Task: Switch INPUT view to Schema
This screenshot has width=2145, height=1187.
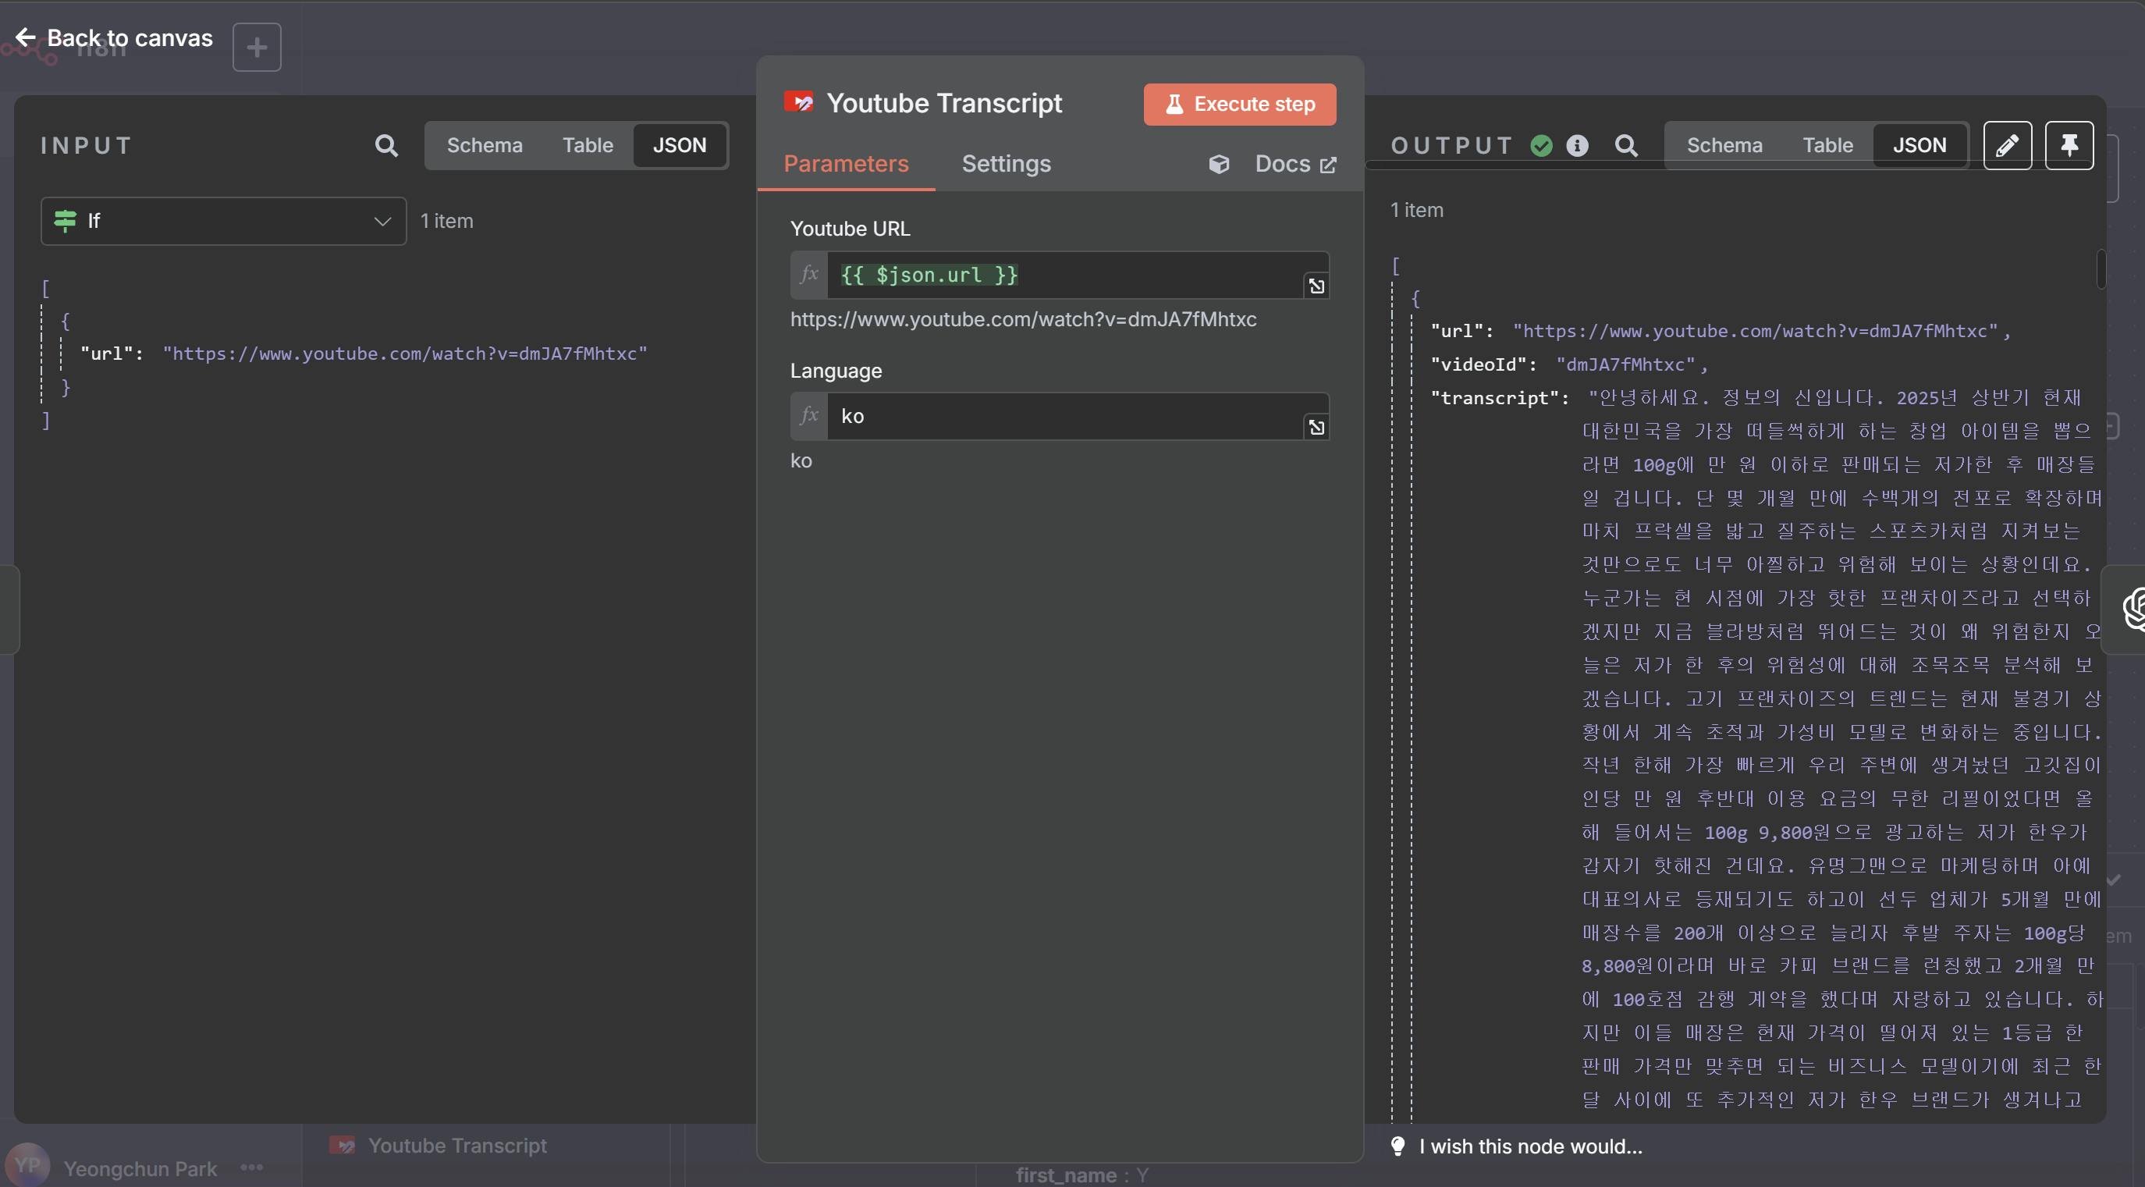Action: pyautogui.click(x=485, y=146)
